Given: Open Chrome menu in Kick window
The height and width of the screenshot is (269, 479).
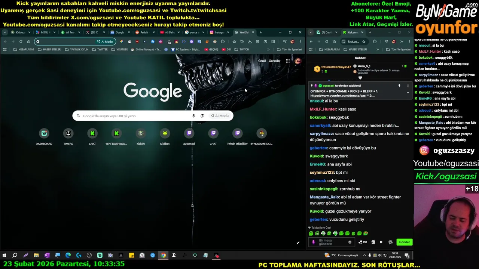Looking at the screenshot, I should tap(409, 41).
